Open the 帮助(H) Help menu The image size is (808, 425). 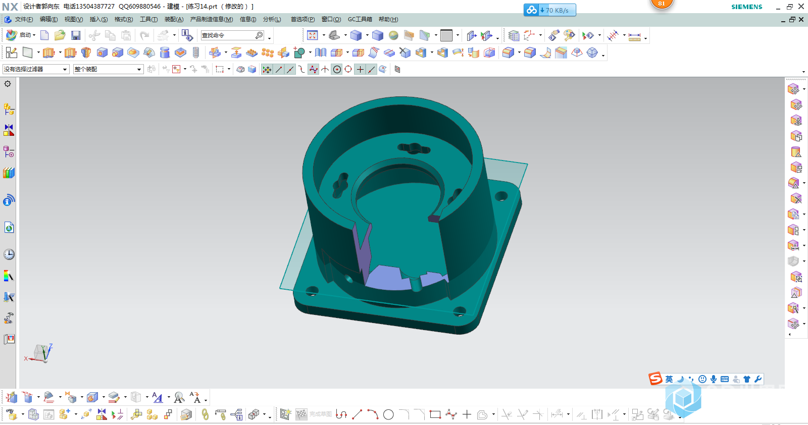[388, 19]
